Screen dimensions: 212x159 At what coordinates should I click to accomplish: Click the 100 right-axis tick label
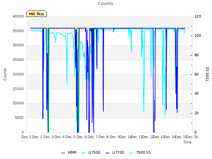point(198,35)
